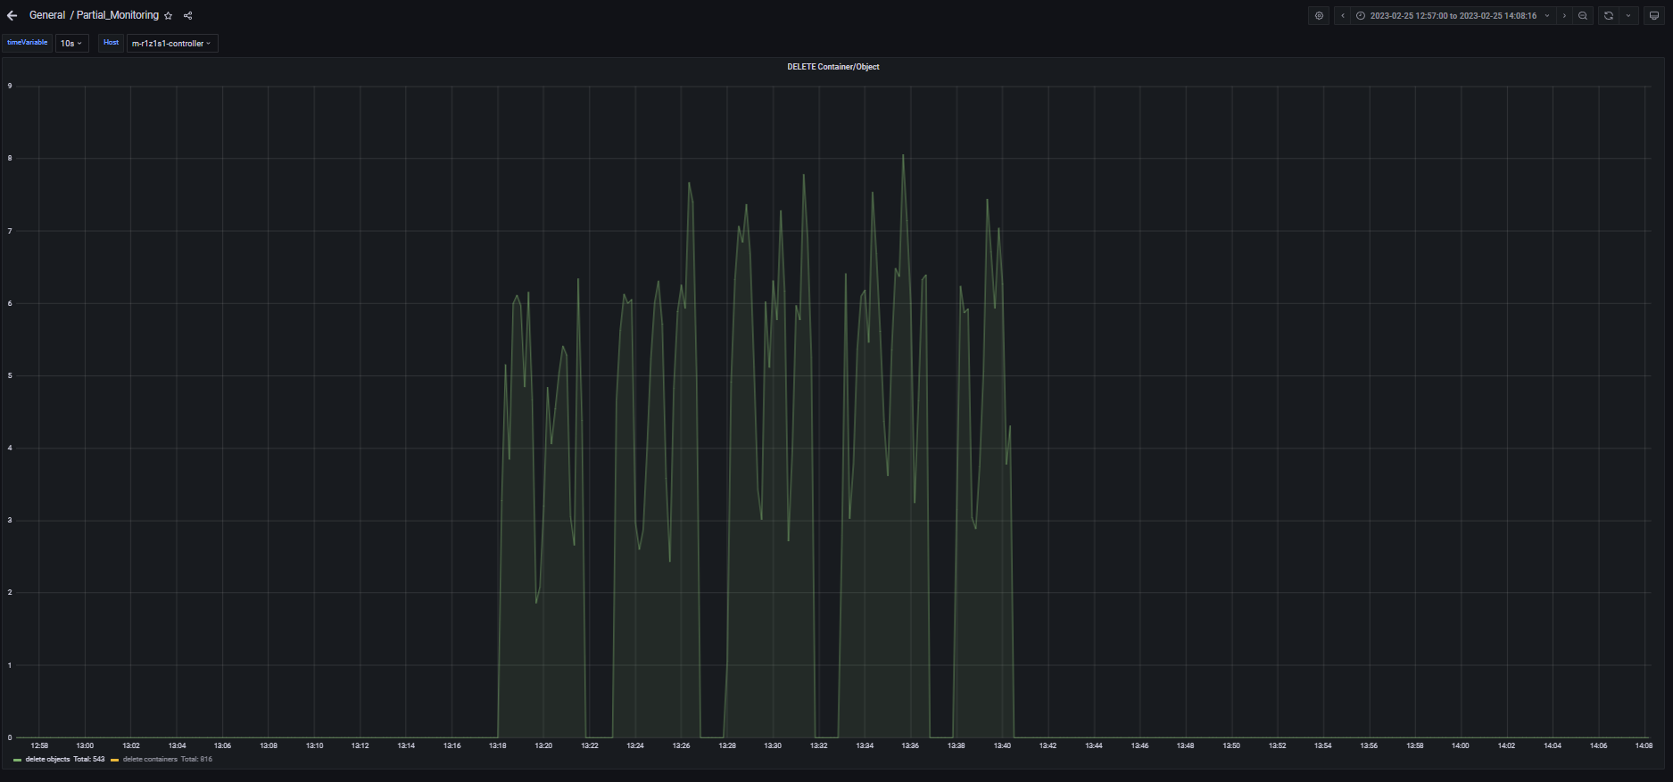This screenshot has height=782, width=1673.
Task: Change the yellow delete containers series color
Action: coord(115,760)
